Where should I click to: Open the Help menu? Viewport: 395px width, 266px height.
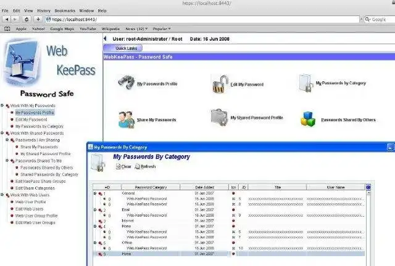tap(102, 11)
